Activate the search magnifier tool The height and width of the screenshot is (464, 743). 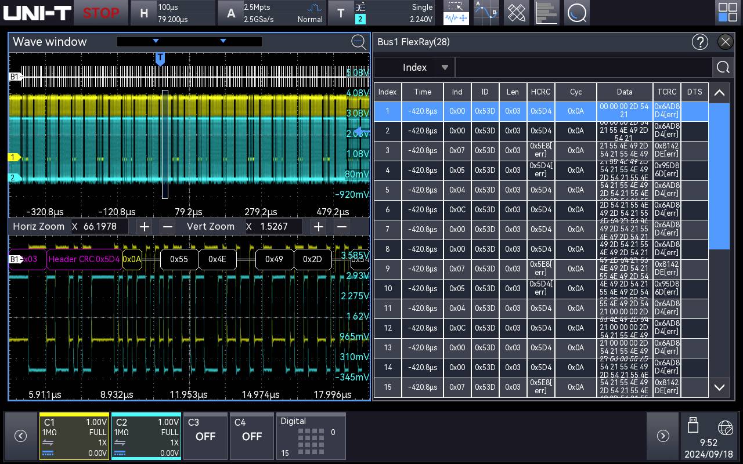tap(577, 13)
